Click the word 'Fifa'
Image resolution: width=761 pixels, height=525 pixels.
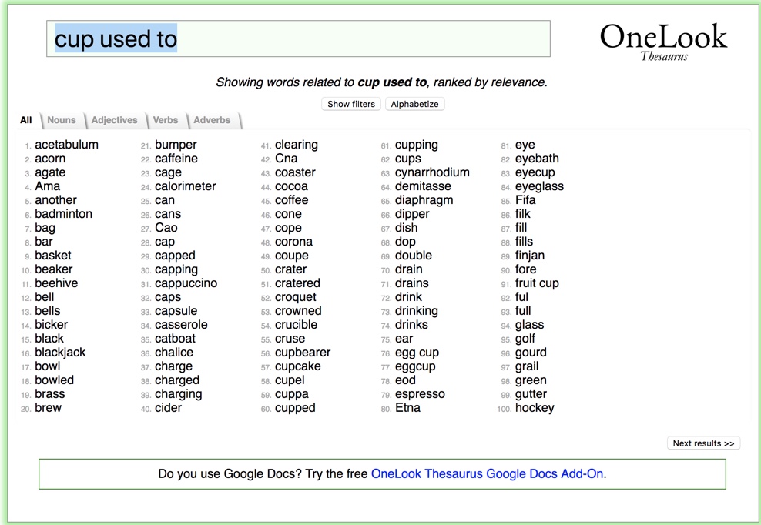click(x=525, y=200)
